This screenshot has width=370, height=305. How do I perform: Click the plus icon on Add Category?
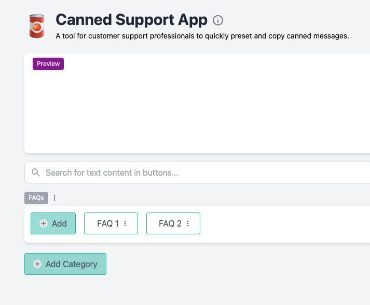37,264
